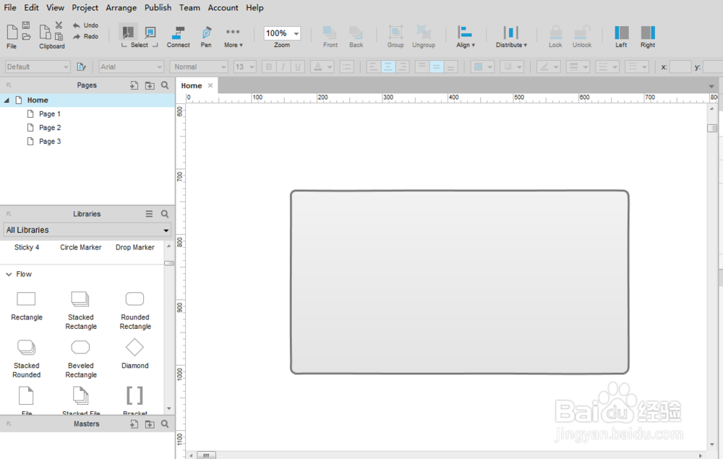Toggle Bold text formatting

pyautogui.click(x=269, y=67)
